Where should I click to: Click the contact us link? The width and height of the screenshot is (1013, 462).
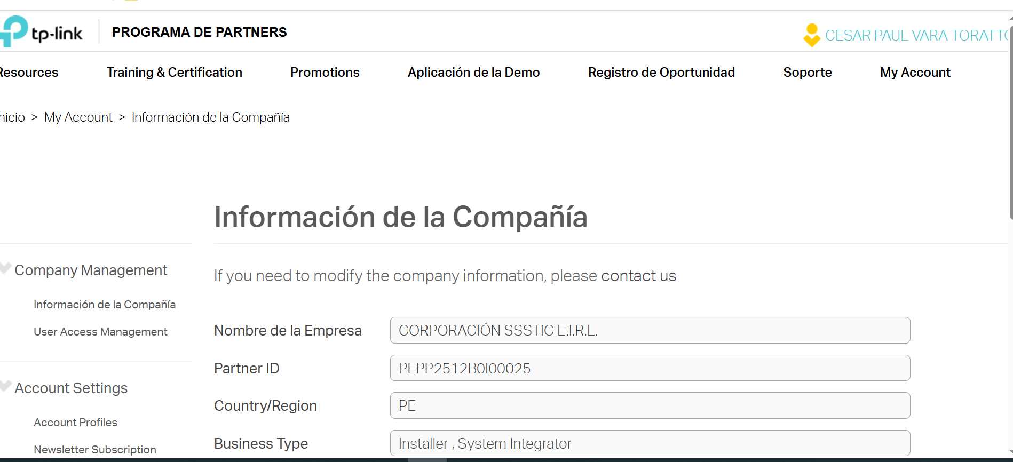pos(638,276)
